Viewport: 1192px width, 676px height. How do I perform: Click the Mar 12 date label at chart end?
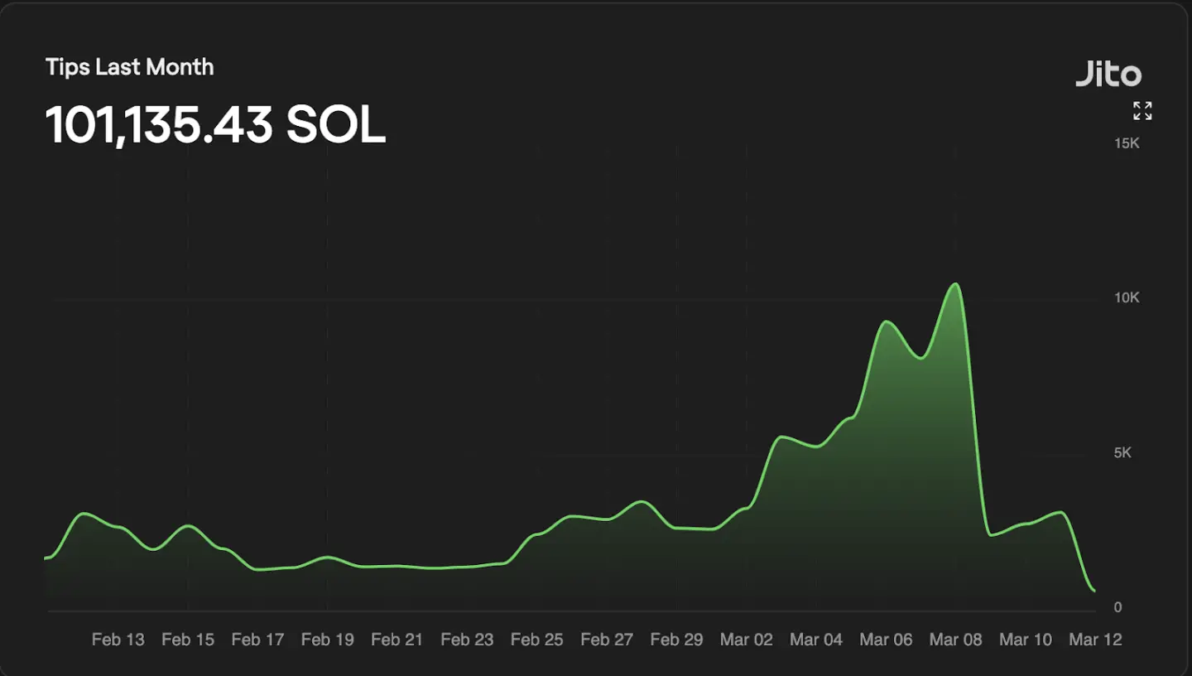click(x=1095, y=640)
